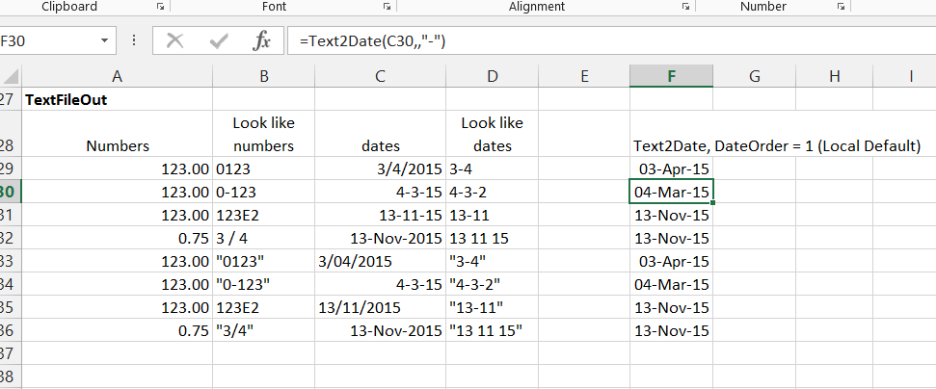Screen dimensions: 936x389
Task: Select cell containing 3/4/2015 date
Action: pyautogui.click(x=381, y=169)
